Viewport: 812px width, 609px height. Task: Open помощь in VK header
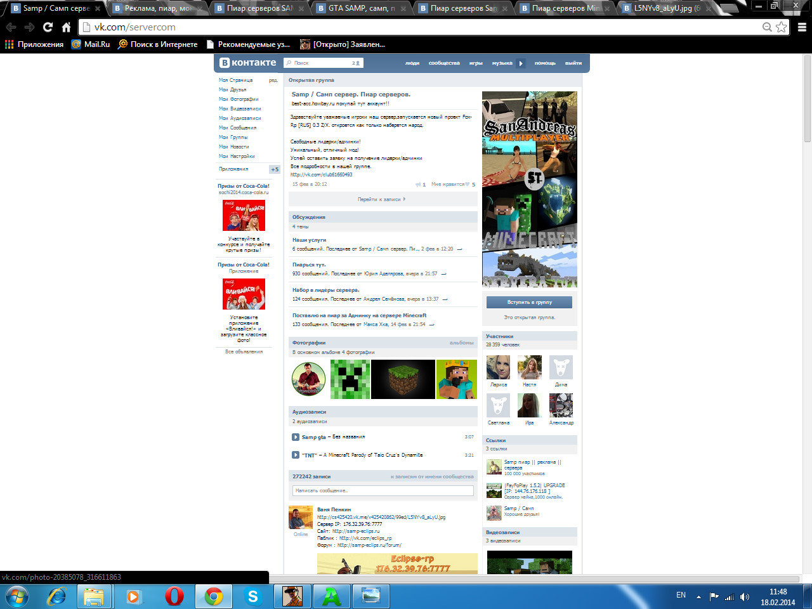[x=545, y=63]
